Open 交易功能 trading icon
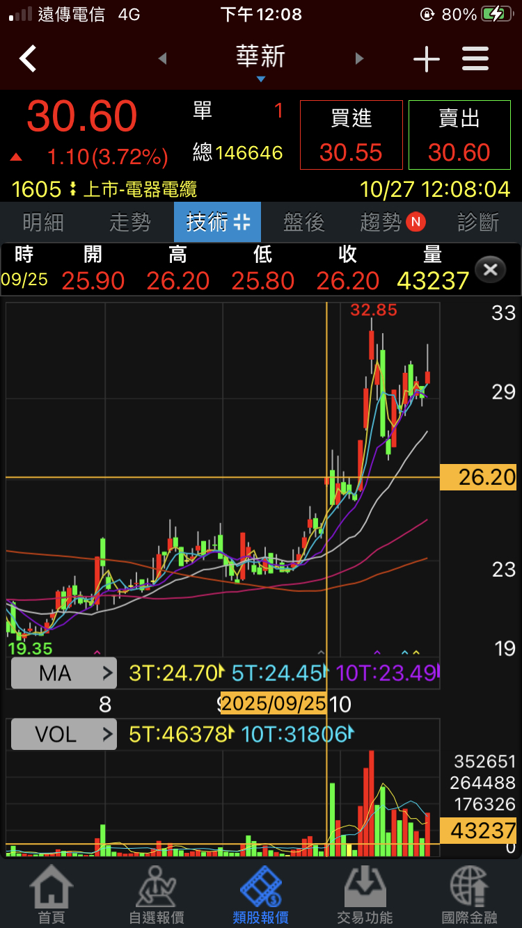The height and width of the screenshot is (928, 522). [x=365, y=894]
